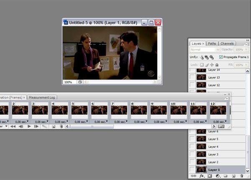Click the Unify layer visibility icon
This screenshot has height=180, width=251.
pyautogui.click(x=207, y=57)
